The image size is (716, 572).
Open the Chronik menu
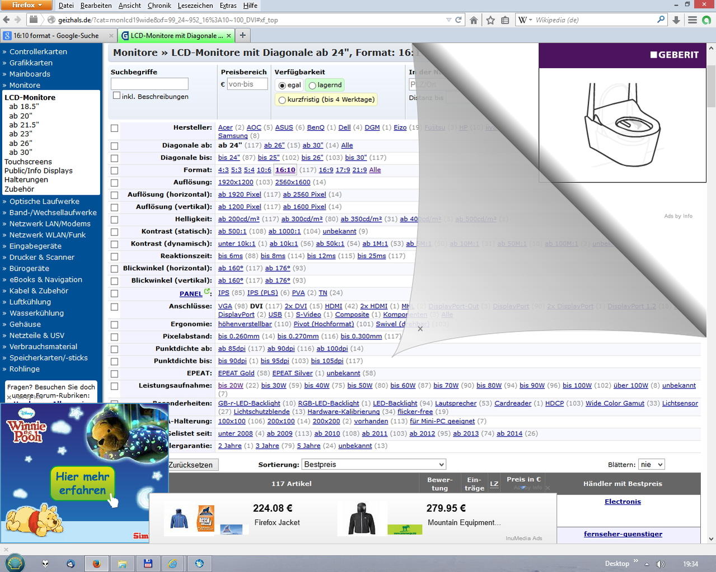[159, 5]
